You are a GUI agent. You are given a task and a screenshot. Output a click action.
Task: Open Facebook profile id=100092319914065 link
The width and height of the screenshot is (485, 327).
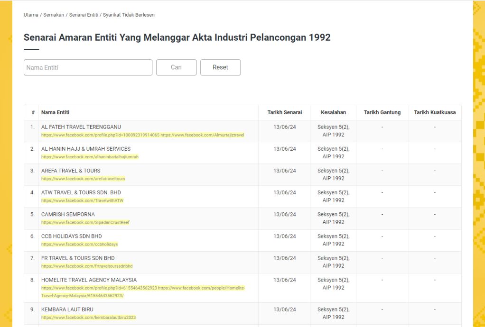[100, 135]
